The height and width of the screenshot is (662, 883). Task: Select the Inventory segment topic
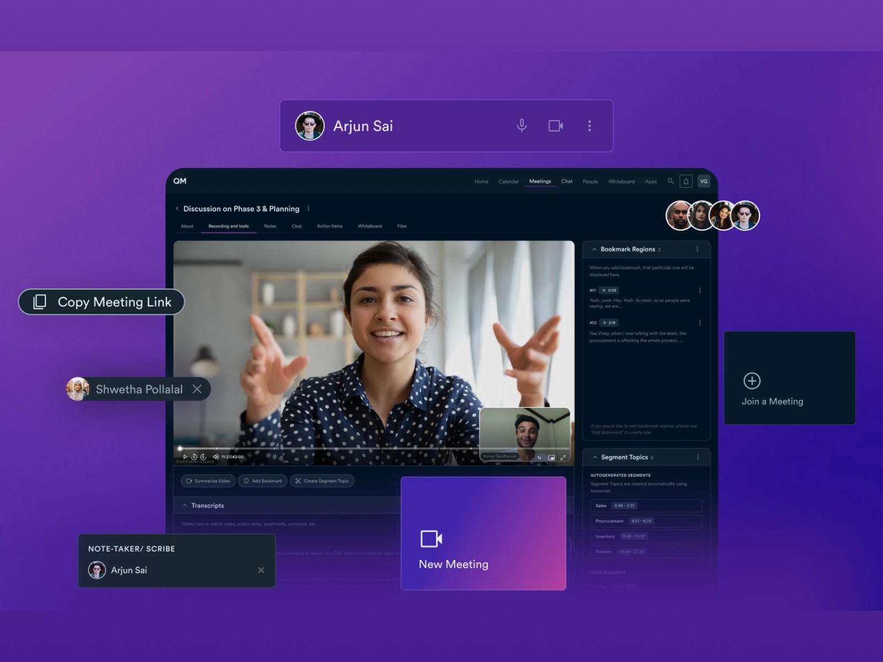(x=646, y=536)
